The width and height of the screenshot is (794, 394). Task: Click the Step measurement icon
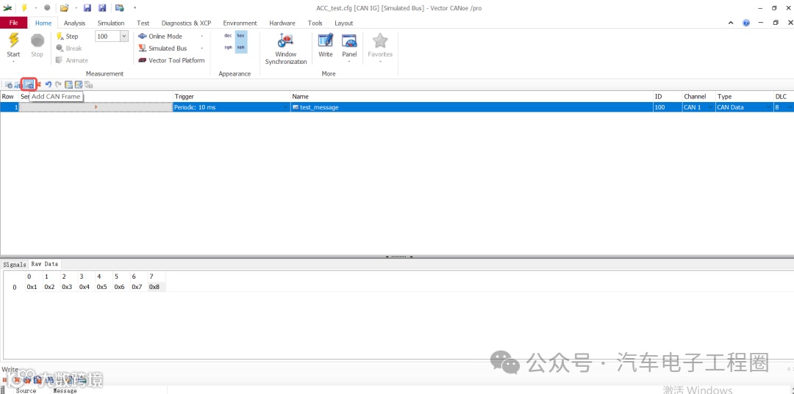(60, 37)
